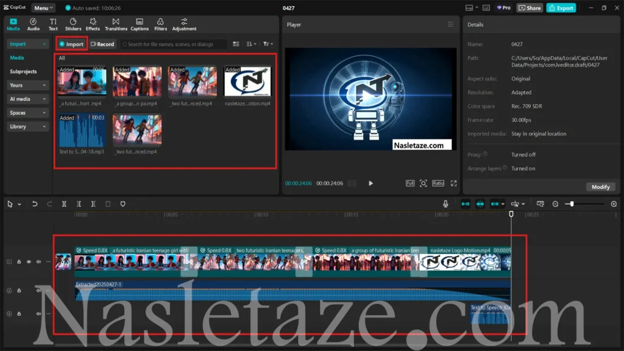
Task: Expand the Library sidebar section
Action: (27, 127)
